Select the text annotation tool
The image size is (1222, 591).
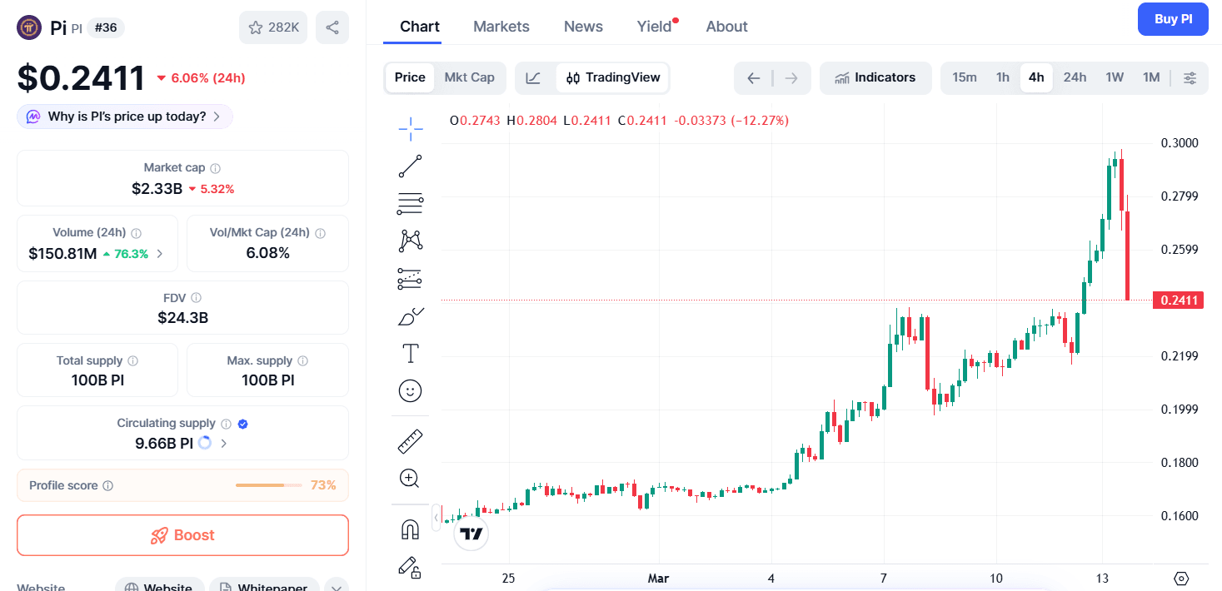tap(410, 352)
